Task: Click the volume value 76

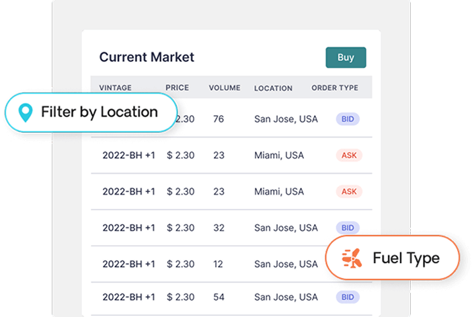Action: click(219, 119)
